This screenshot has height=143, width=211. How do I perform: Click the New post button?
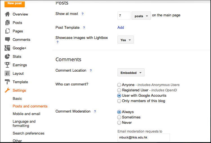(14, 3)
